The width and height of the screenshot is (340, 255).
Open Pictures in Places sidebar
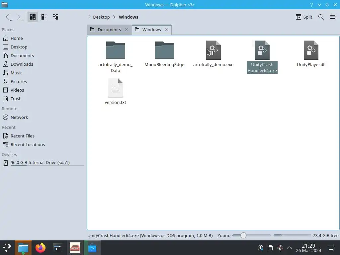(43, 82)
